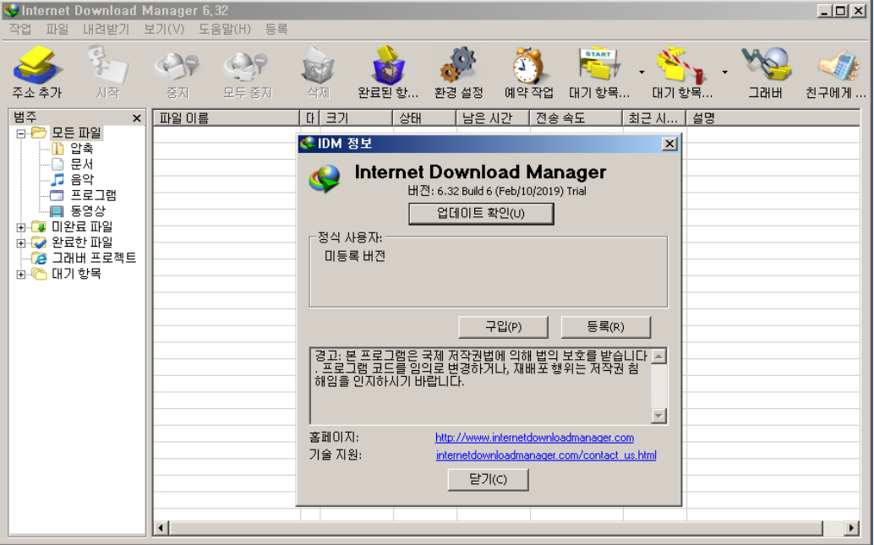Click the warning text scroll up arrow
874x545 pixels.
[658, 357]
